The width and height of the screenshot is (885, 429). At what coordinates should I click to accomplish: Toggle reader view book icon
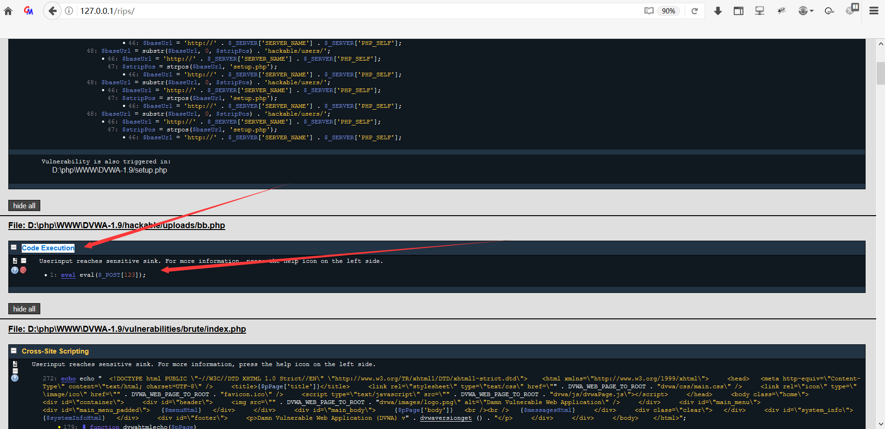tap(649, 11)
